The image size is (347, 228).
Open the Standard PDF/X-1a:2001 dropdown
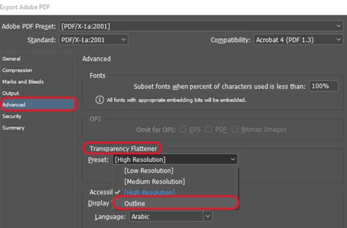(x=93, y=40)
